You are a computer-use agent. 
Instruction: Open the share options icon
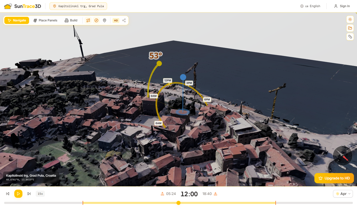(124, 20)
